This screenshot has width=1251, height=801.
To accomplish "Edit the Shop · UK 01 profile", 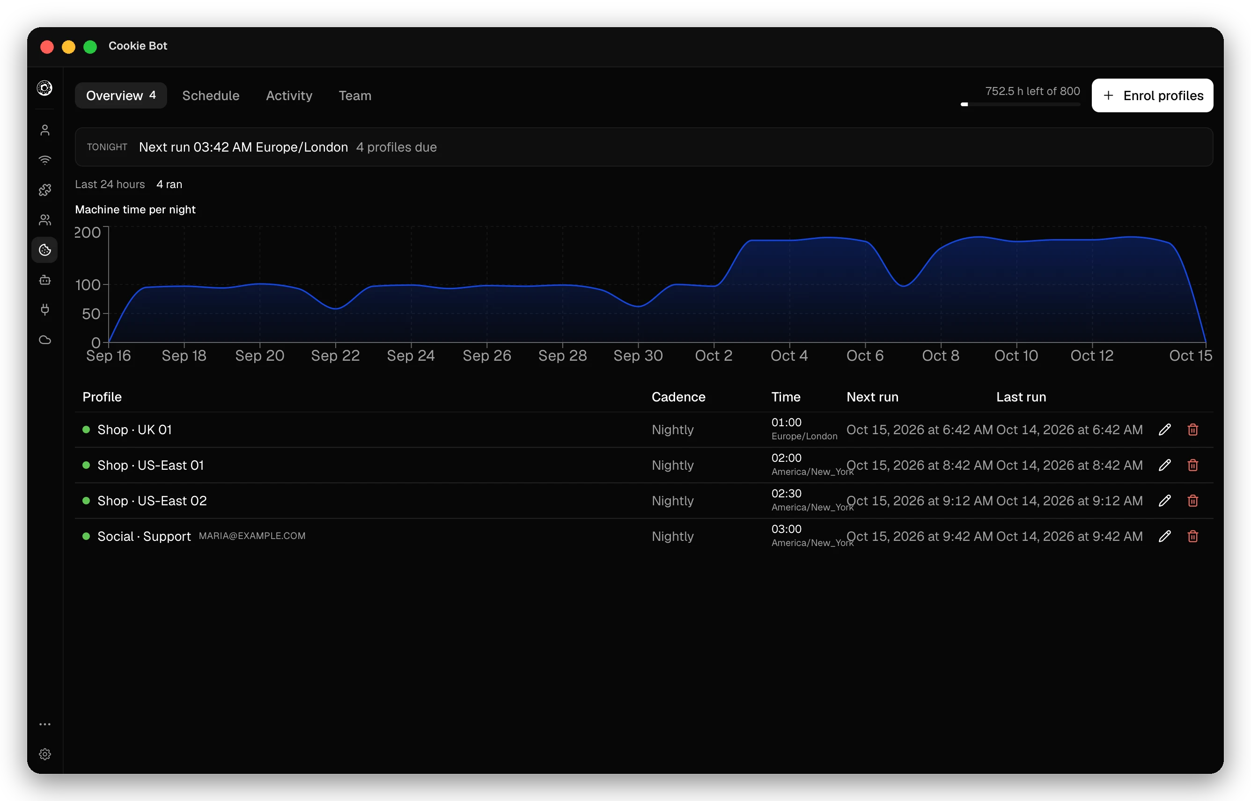I will tap(1164, 430).
